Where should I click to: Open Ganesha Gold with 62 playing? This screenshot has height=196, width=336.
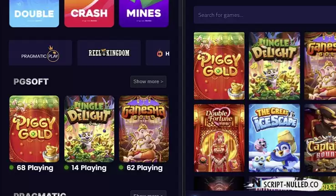pos(144,129)
